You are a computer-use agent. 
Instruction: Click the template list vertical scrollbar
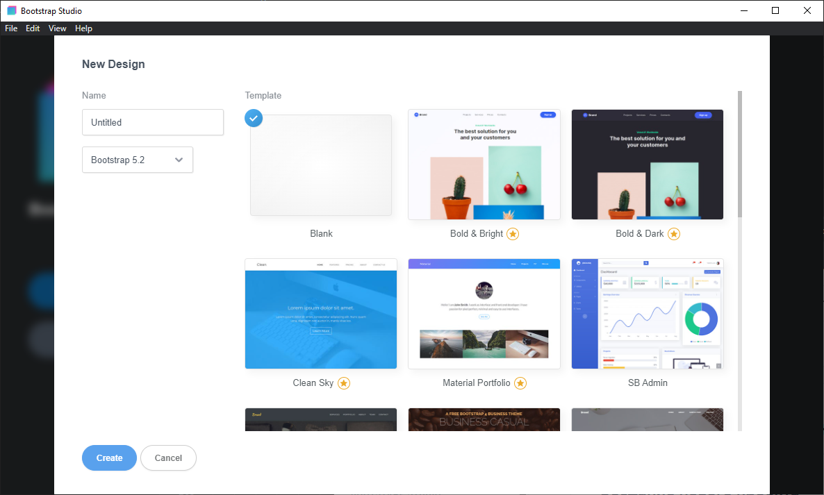(x=739, y=154)
